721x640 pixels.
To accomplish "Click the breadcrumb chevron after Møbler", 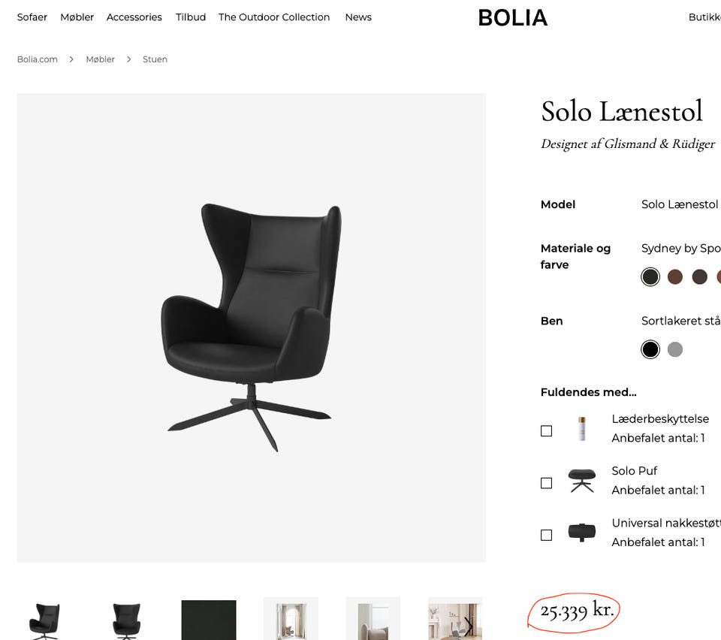I will (128, 59).
